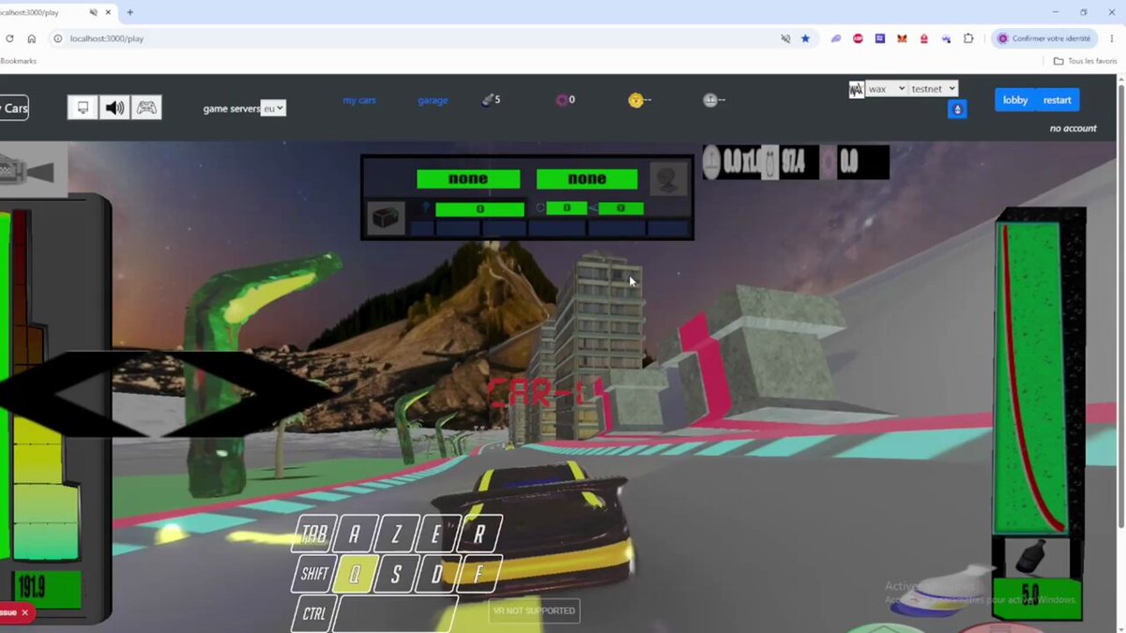Click the crate box icon in HUD panel
This screenshot has height=633, width=1126.
(386, 218)
